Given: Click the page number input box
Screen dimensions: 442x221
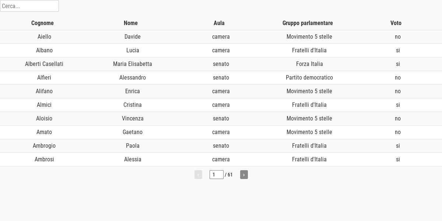Looking at the screenshot, I should (217, 175).
